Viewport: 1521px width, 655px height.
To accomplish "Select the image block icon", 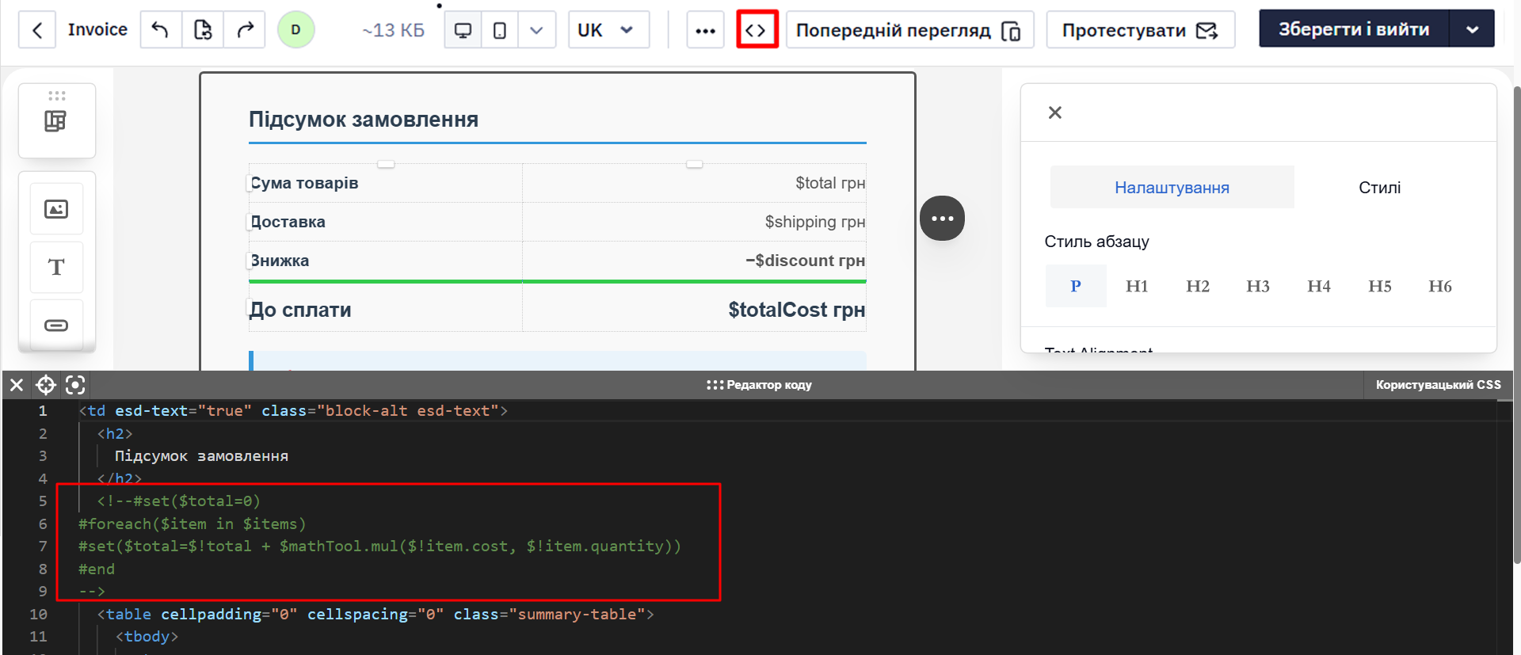I will coord(56,209).
